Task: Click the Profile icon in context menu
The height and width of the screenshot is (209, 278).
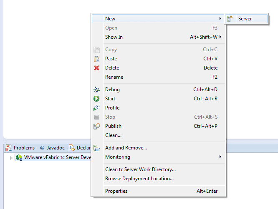Action: click(x=96, y=108)
